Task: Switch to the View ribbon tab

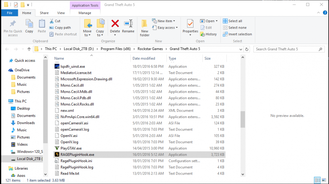Action: tap(61, 13)
